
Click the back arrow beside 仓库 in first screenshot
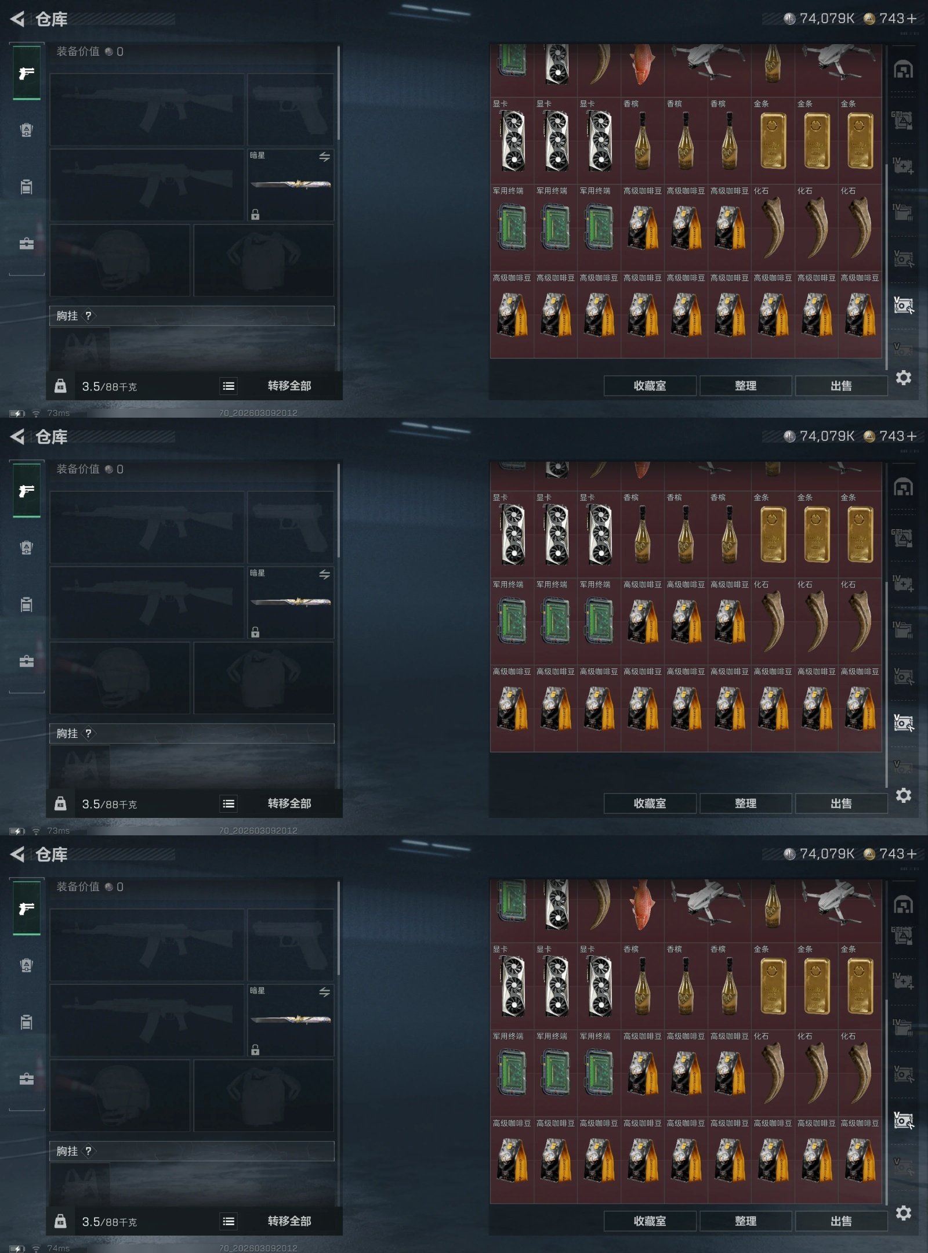tap(17, 19)
